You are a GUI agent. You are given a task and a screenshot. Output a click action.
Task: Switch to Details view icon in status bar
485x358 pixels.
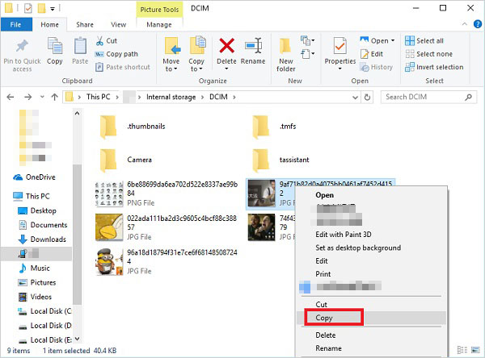click(462, 350)
